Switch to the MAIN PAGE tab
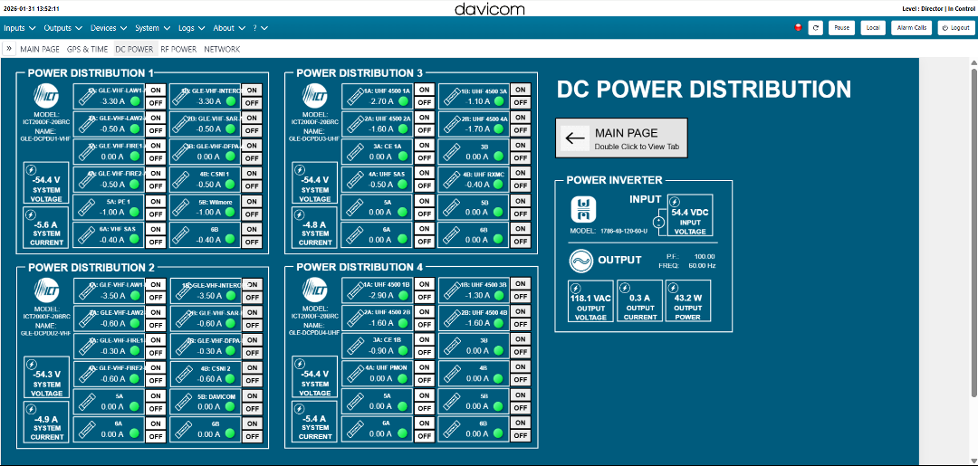This screenshot has width=978, height=466. (x=40, y=49)
